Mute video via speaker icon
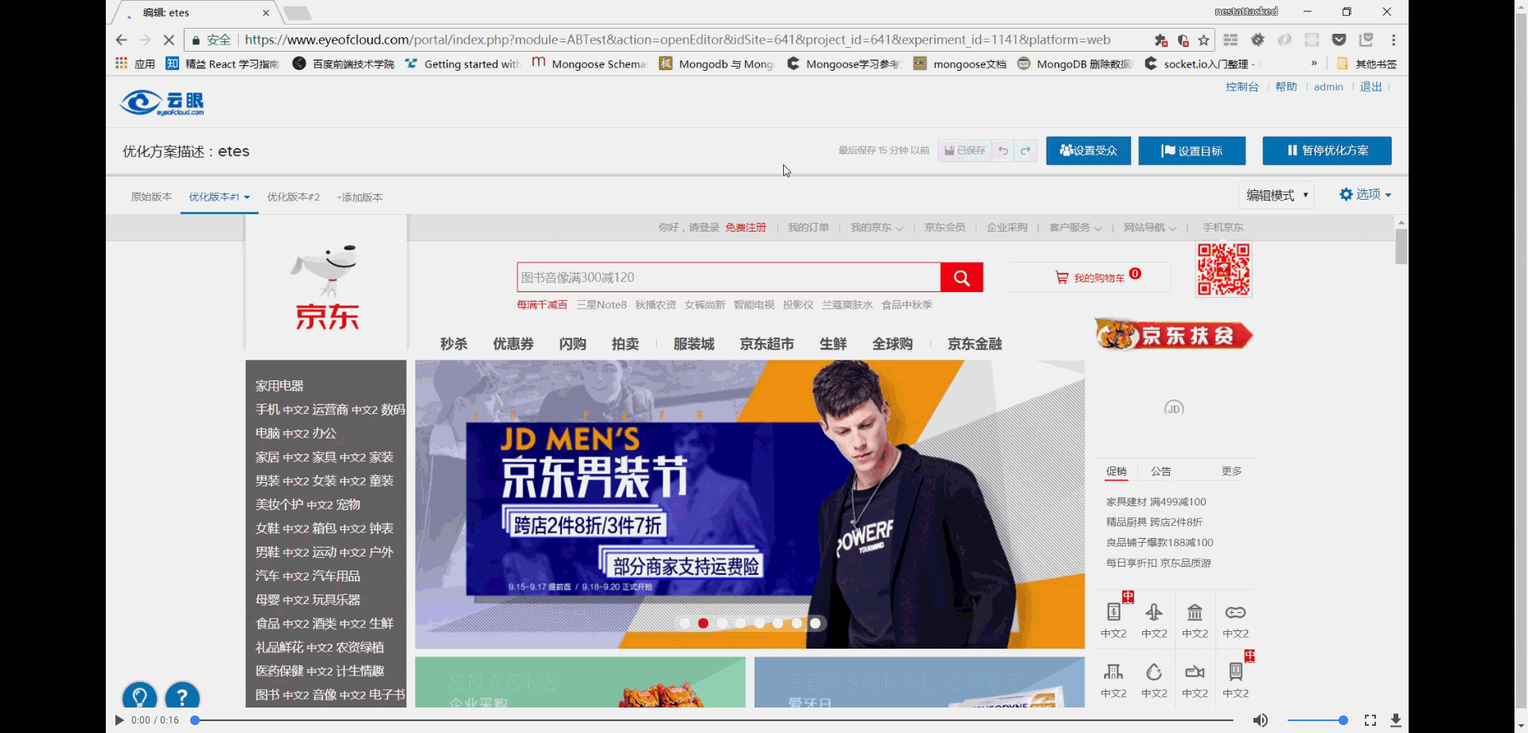The height and width of the screenshot is (733, 1528). [x=1261, y=720]
